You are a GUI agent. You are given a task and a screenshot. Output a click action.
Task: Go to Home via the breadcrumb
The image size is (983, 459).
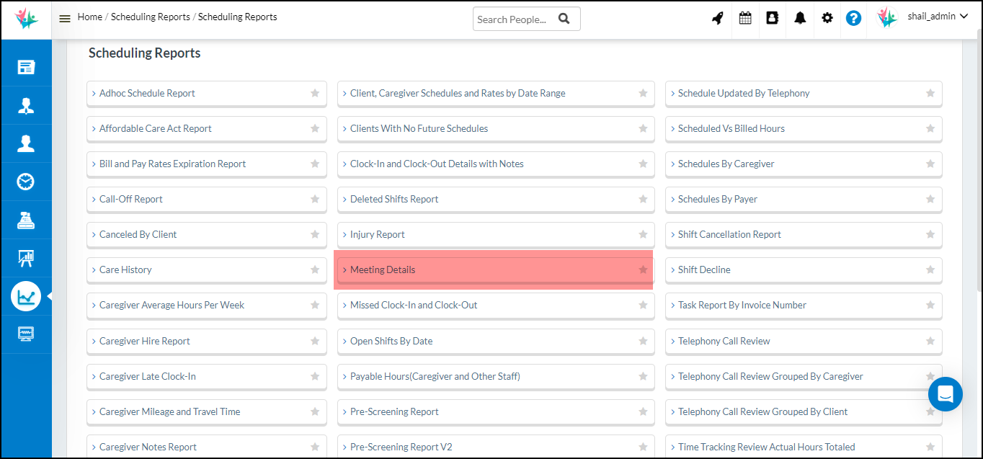[x=89, y=16]
